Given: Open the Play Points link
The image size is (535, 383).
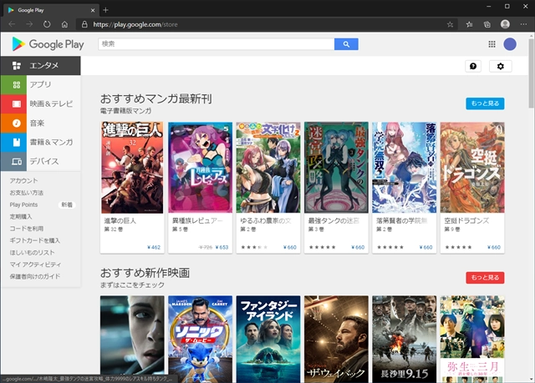Looking at the screenshot, I should point(23,204).
